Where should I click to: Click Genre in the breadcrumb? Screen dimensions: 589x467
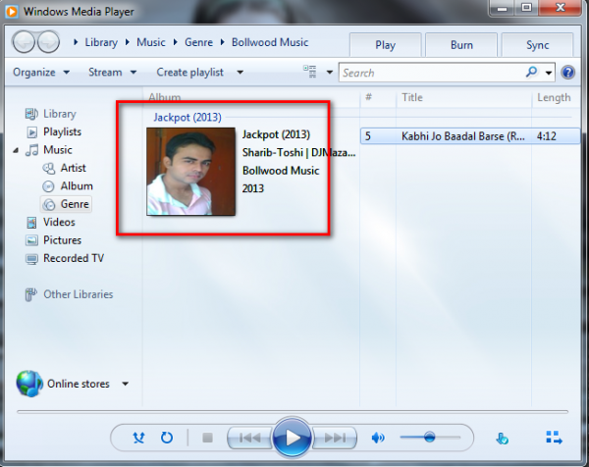[198, 42]
